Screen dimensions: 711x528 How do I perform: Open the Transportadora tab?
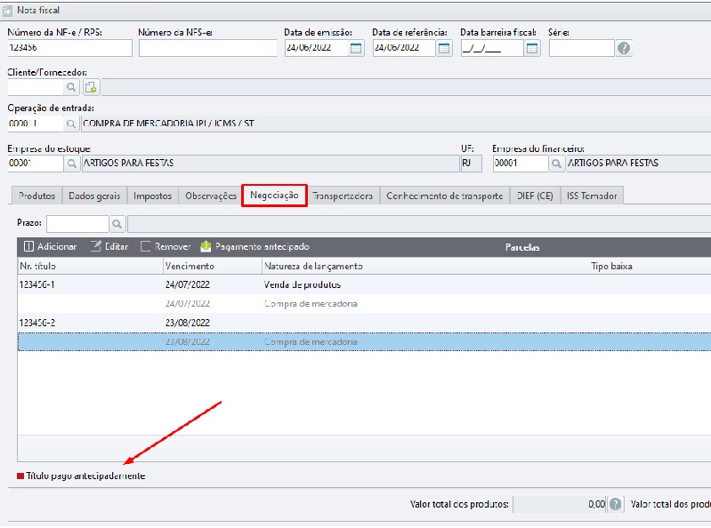(343, 196)
